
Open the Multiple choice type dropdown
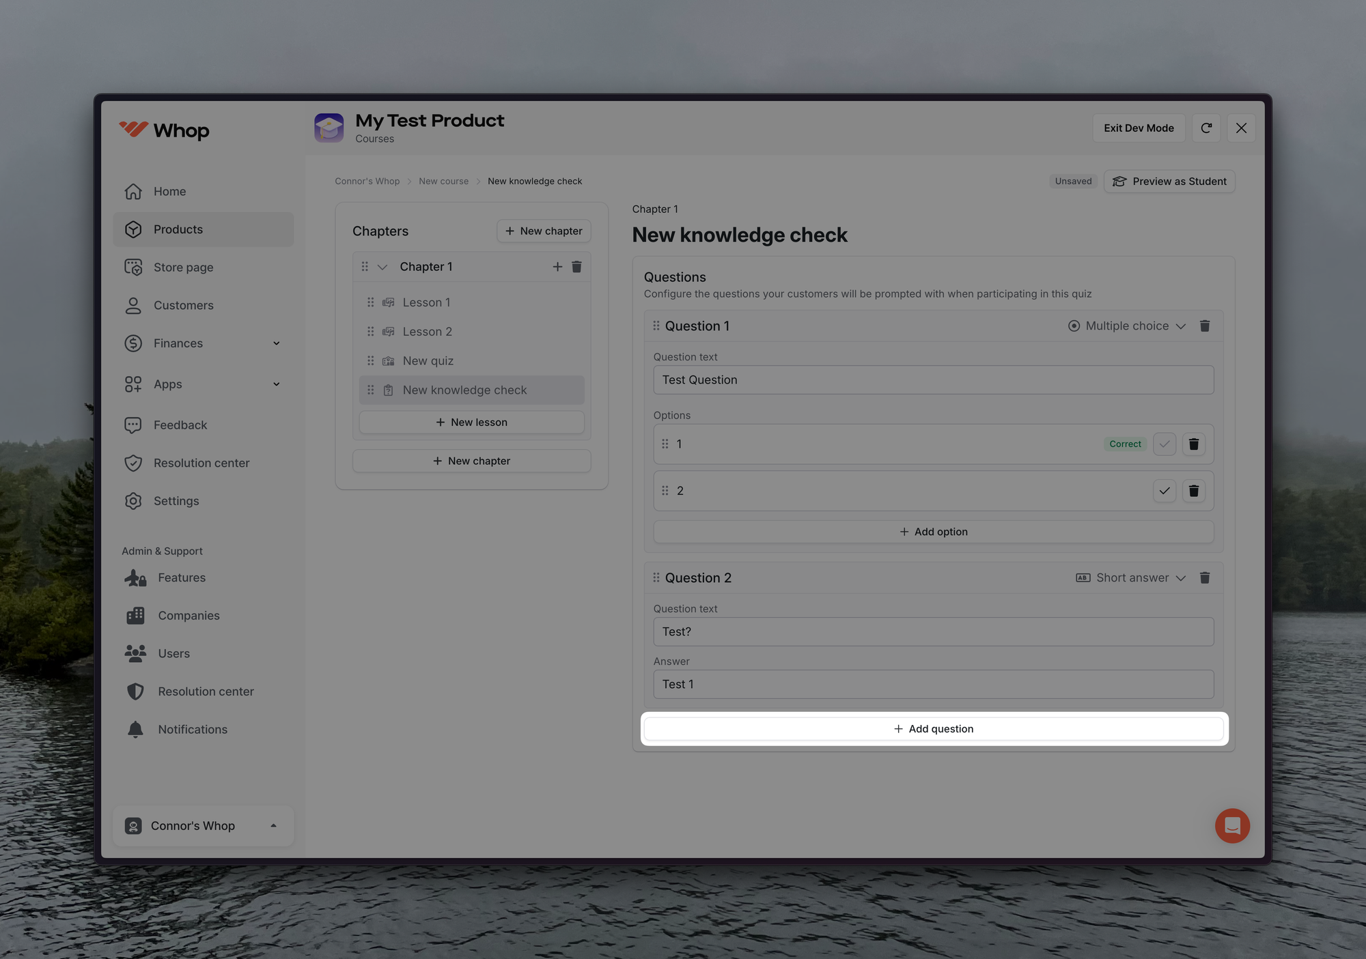[x=1127, y=326]
